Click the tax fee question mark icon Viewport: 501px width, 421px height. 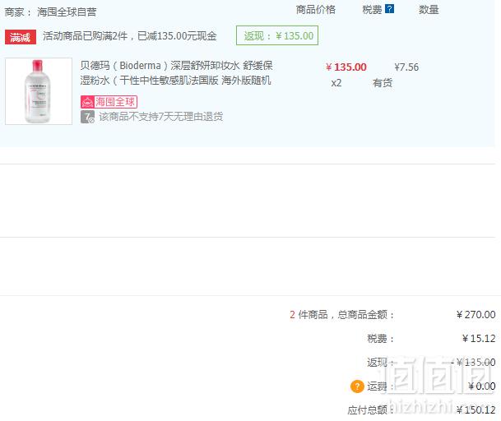tap(389, 9)
